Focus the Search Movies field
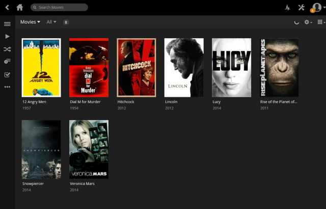326x209 pixels. tap(59, 7)
